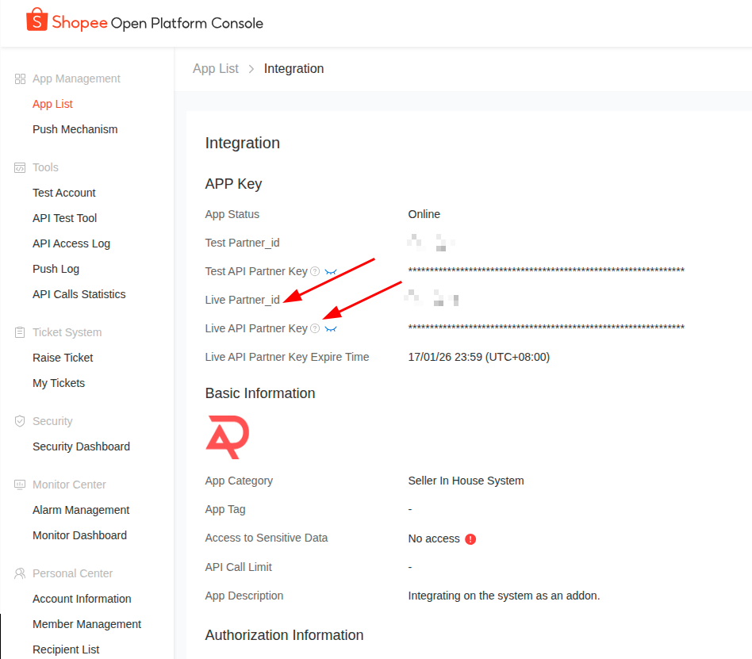Click the Tools section icon
752x659 pixels.
click(20, 168)
